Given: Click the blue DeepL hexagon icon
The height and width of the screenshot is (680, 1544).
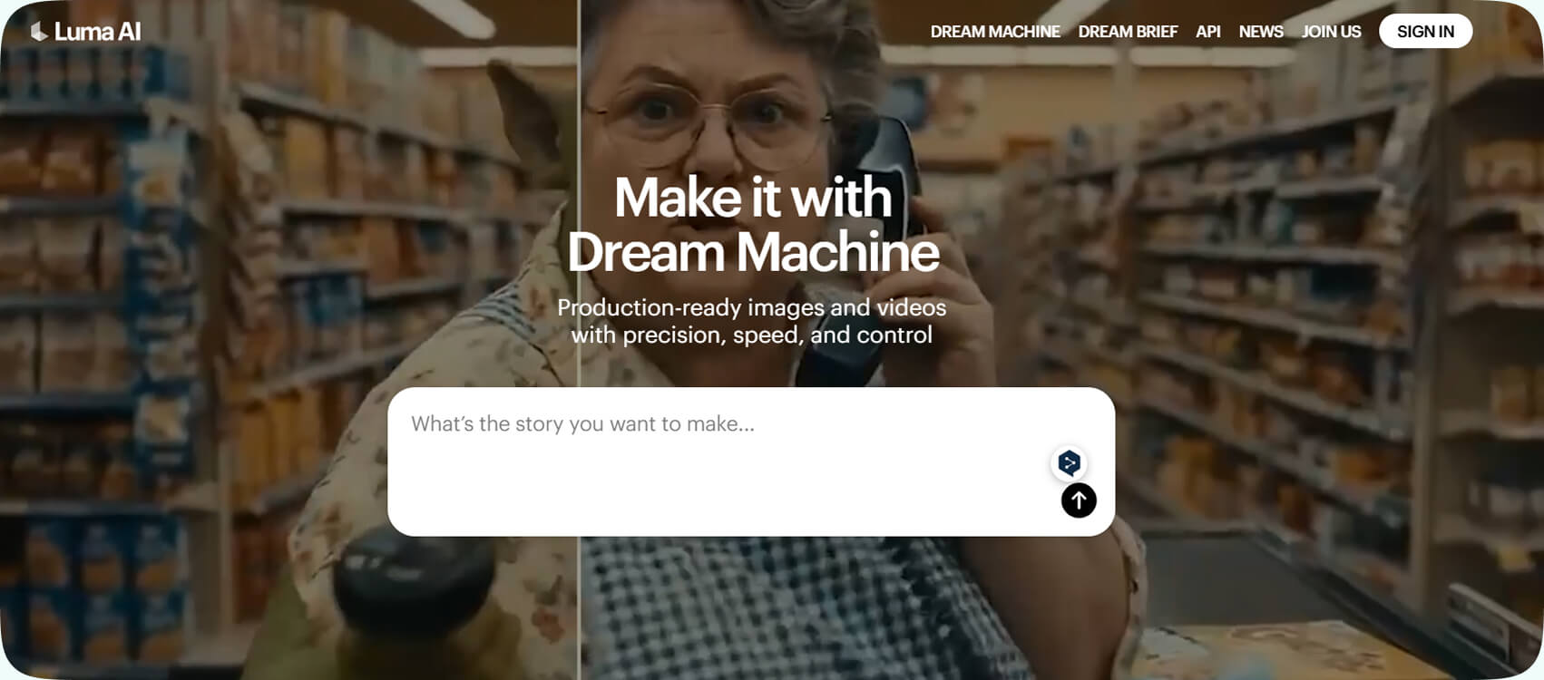Looking at the screenshot, I should click(x=1070, y=463).
